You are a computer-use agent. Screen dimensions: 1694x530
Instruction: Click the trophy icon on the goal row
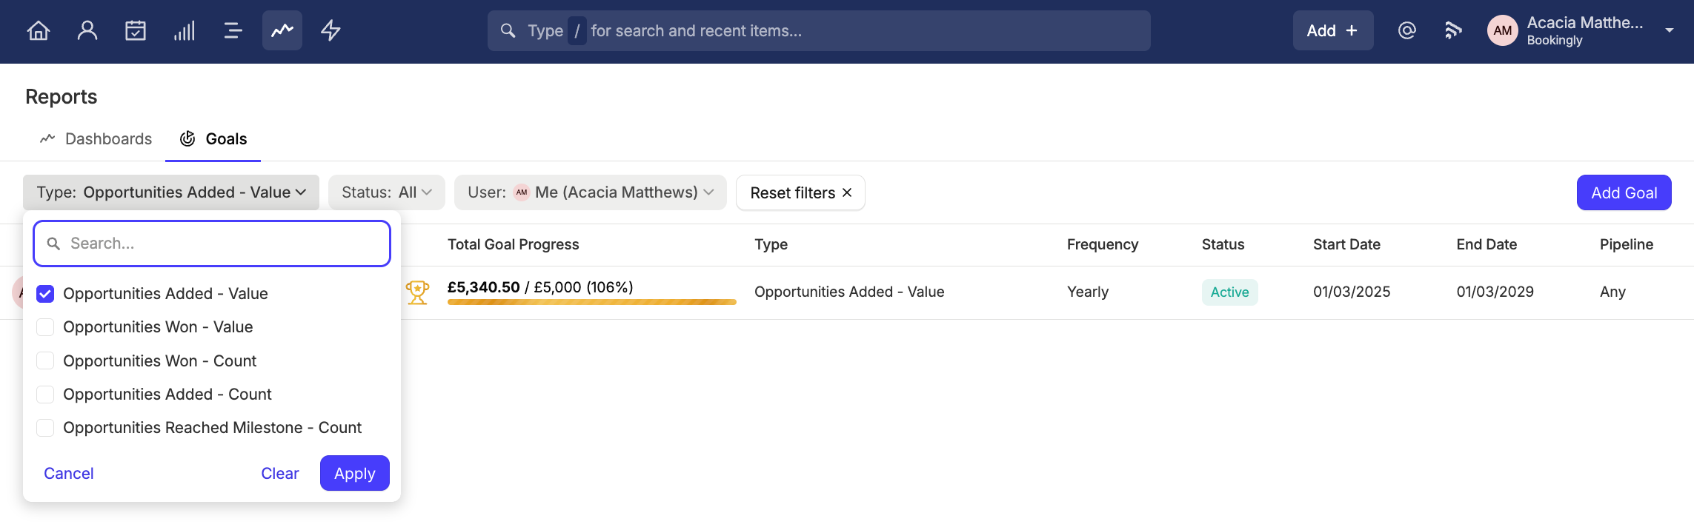(417, 292)
